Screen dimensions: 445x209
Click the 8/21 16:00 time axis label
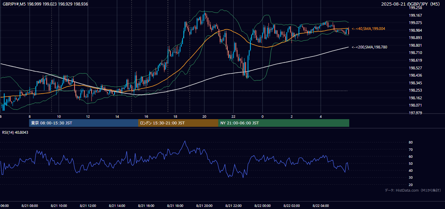tap(146, 206)
